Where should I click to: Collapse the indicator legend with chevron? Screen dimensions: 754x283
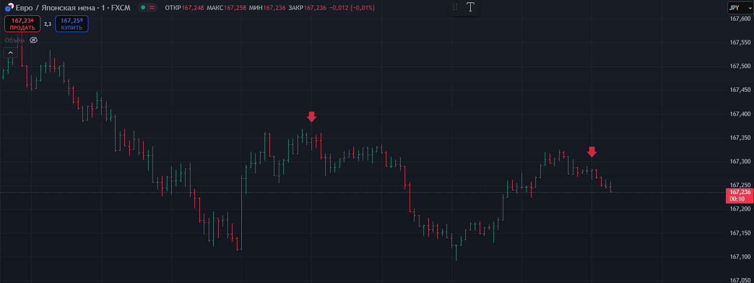click(10, 53)
